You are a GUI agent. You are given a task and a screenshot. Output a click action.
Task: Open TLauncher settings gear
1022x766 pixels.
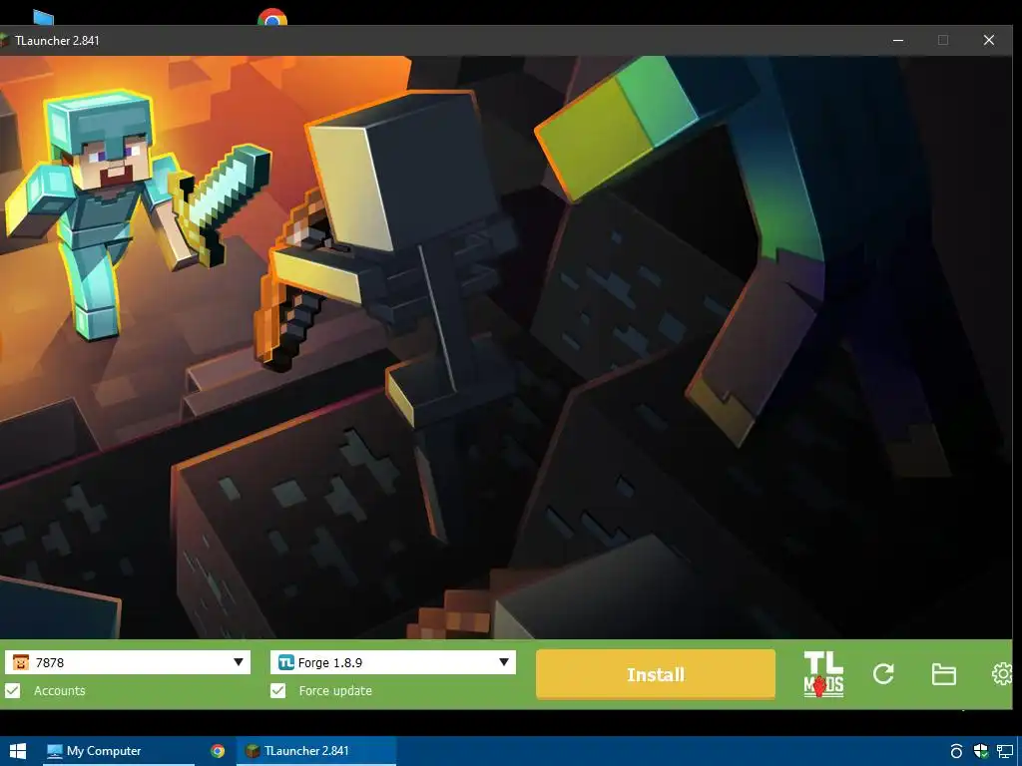1002,674
